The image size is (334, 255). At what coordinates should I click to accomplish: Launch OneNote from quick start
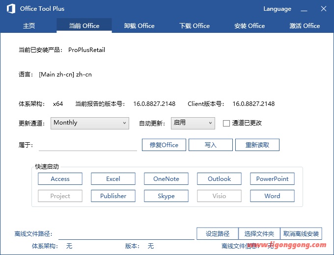point(166,178)
